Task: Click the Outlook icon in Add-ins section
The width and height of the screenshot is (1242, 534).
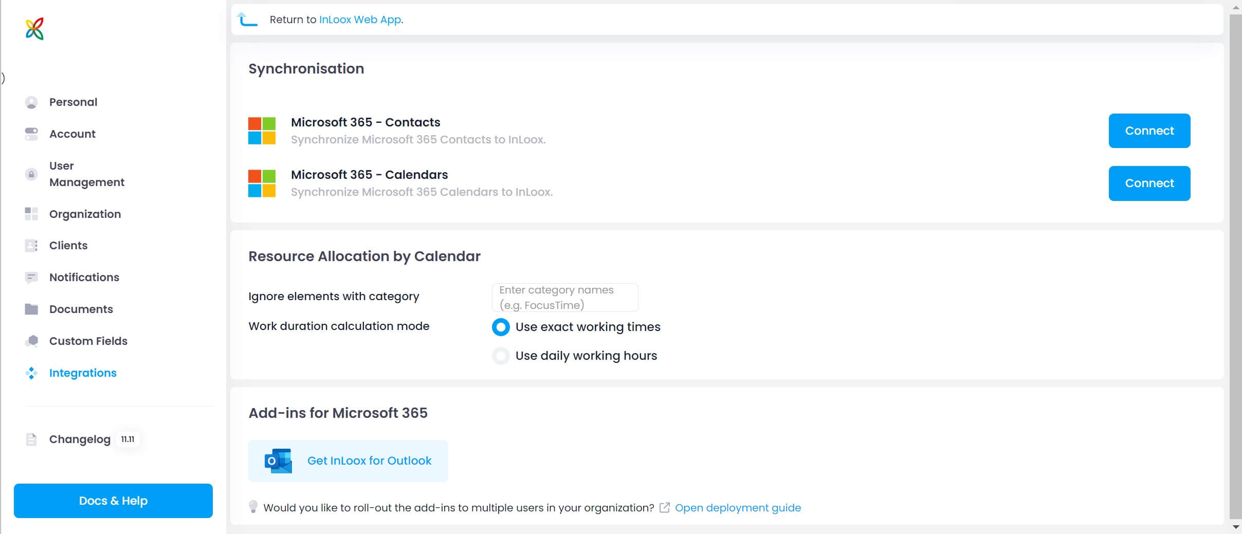Action: pos(278,461)
